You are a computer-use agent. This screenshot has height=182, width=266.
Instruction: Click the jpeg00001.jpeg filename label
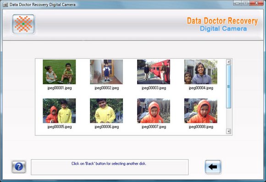[60, 88]
